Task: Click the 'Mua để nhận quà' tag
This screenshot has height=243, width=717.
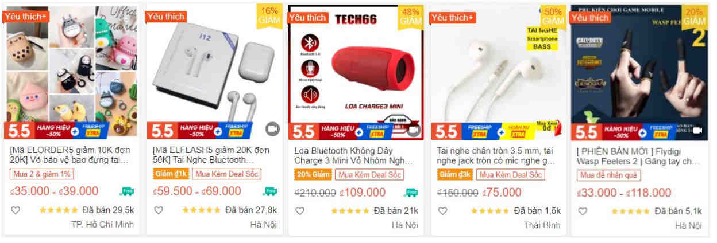Action: (608, 174)
